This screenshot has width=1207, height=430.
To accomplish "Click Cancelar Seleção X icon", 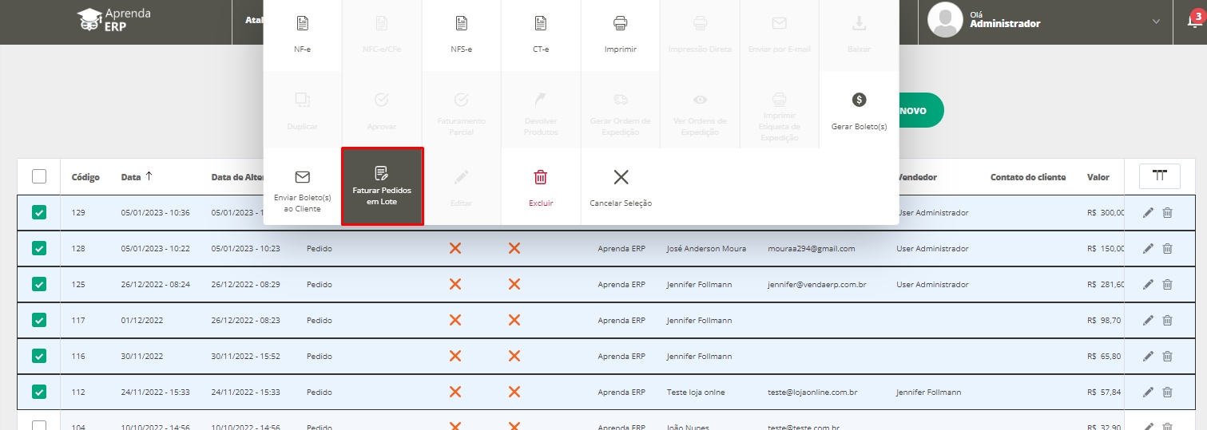I will point(621,177).
